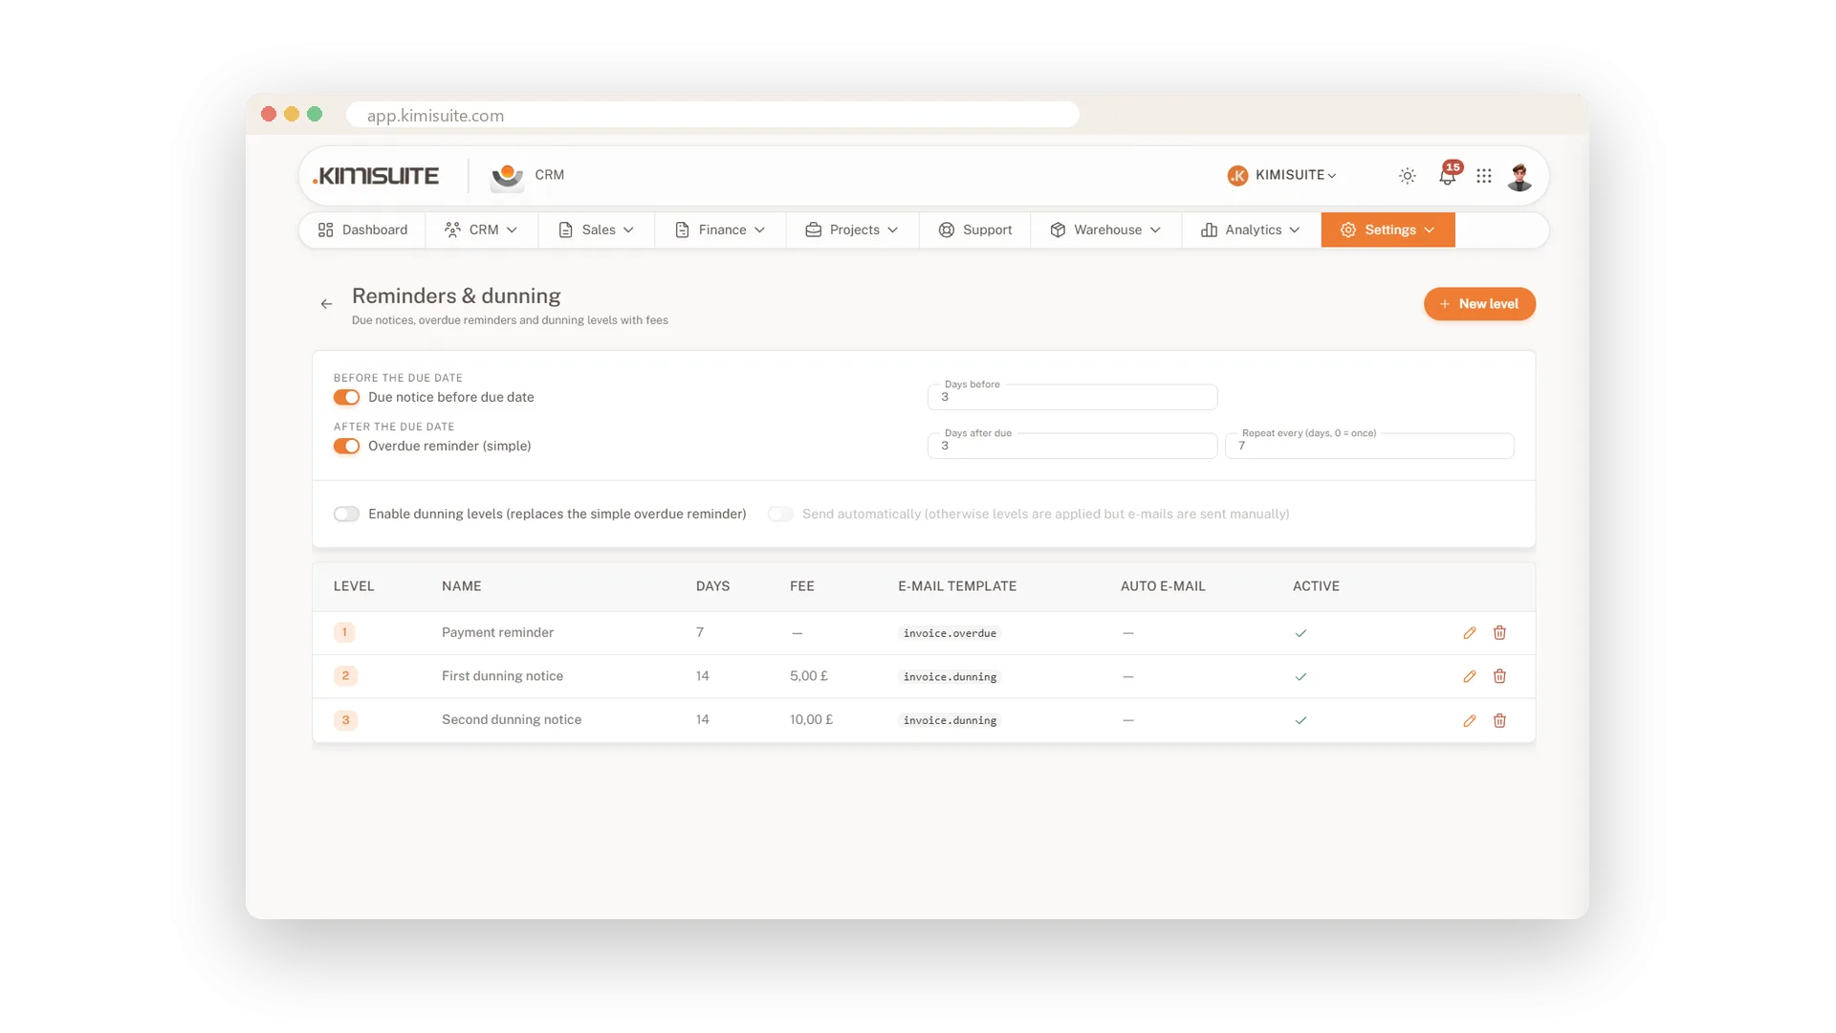This screenshot has width=1836, height=1033.
Task: Click the E-MAIL TEMPLATE column header
Action: click(x=957, y=586)
